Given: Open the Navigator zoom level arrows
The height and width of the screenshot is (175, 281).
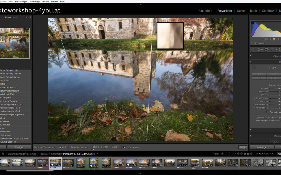Looking at the screenshot, I should click(x=30, y=17).
